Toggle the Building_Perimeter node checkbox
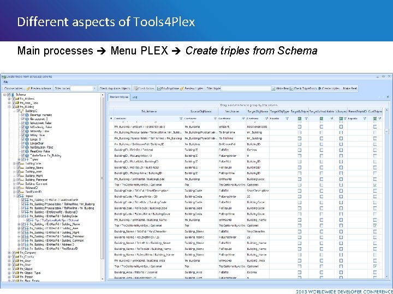The width and height of the screenshot is (393, 294). pyautogui.click(x=19, y=180)
